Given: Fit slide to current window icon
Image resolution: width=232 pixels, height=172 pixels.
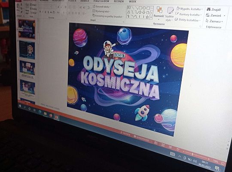Looking at the screenshot, I should [223, 163].
